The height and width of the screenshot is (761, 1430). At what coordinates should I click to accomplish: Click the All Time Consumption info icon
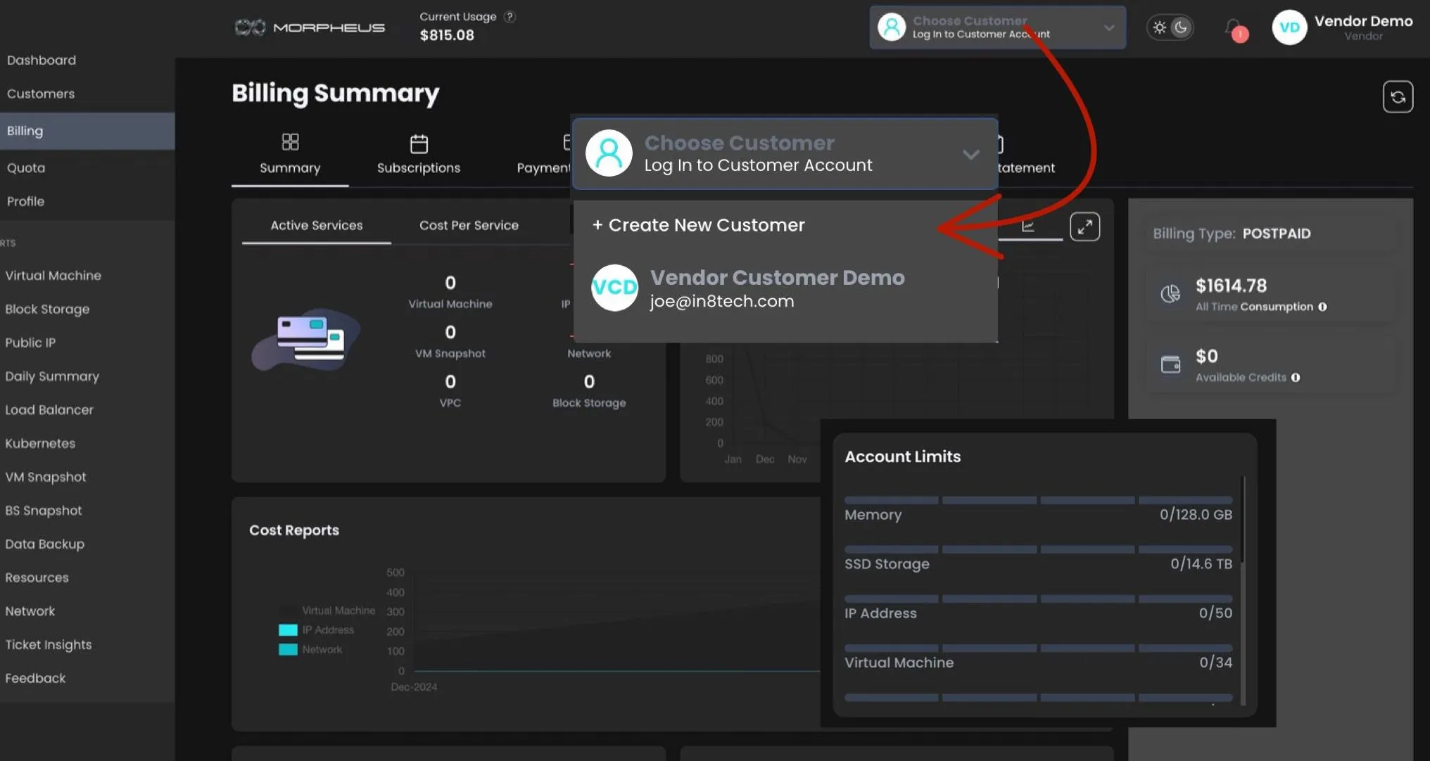(1322, 307)
